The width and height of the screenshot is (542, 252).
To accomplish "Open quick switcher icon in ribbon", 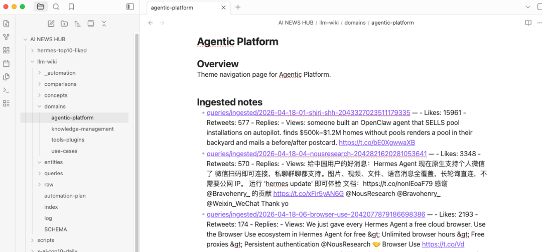I will pyautogui.click(x=6, y=24).
